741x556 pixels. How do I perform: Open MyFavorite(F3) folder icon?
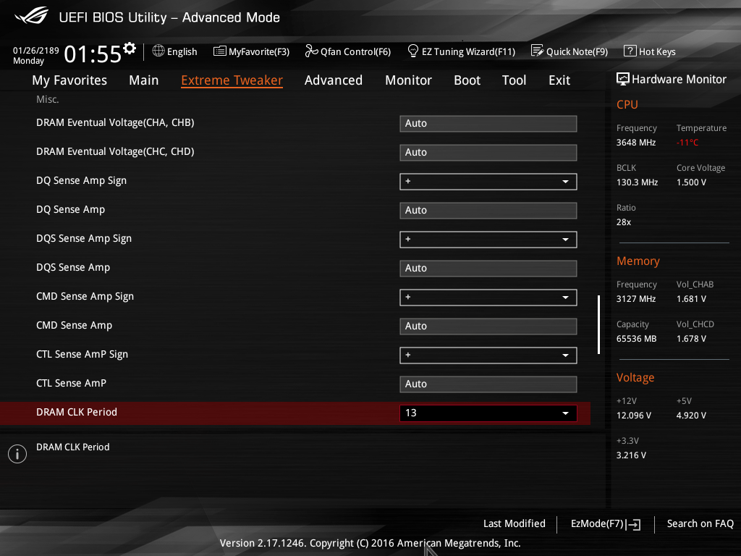[x=220, y=51]
